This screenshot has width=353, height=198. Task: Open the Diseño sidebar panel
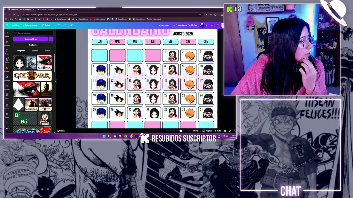click(7, 34)
